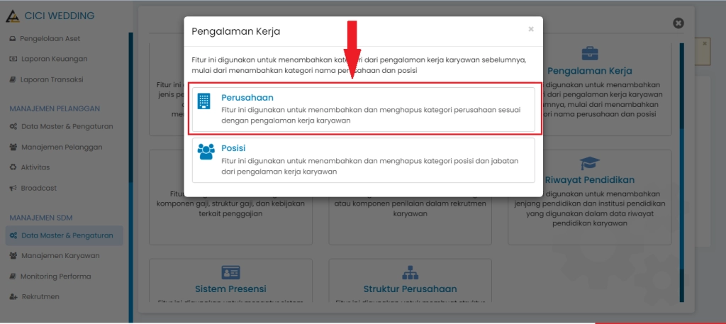Click the Laporan Keuangan money icon
The height and width of the screenshot is (324, 726).
[x=13, y=60]
